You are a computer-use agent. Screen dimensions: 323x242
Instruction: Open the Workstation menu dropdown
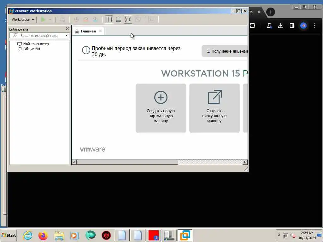tap(23, 20)
